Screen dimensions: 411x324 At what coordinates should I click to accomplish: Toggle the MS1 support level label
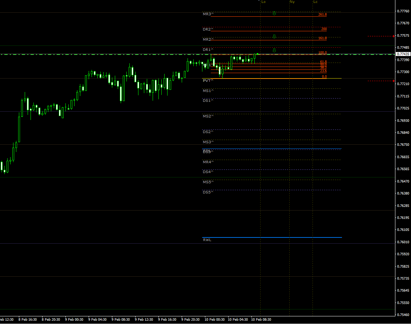tap(207, 90)
